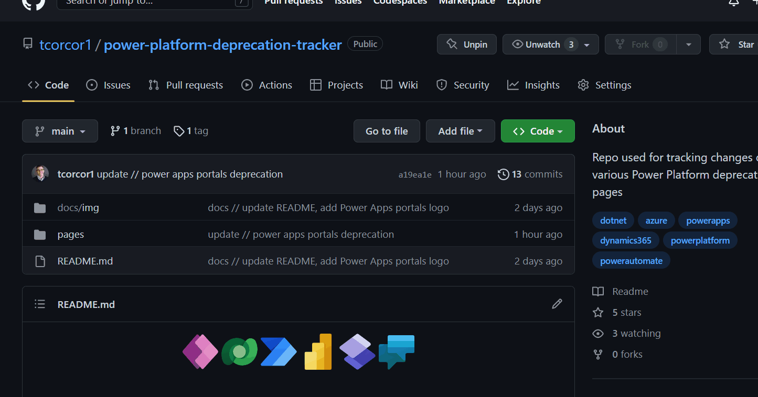Click the dynamics365 topic tag
Image resolution: width=758 pixels, height=397 pixels.
(x=626, y=240)
